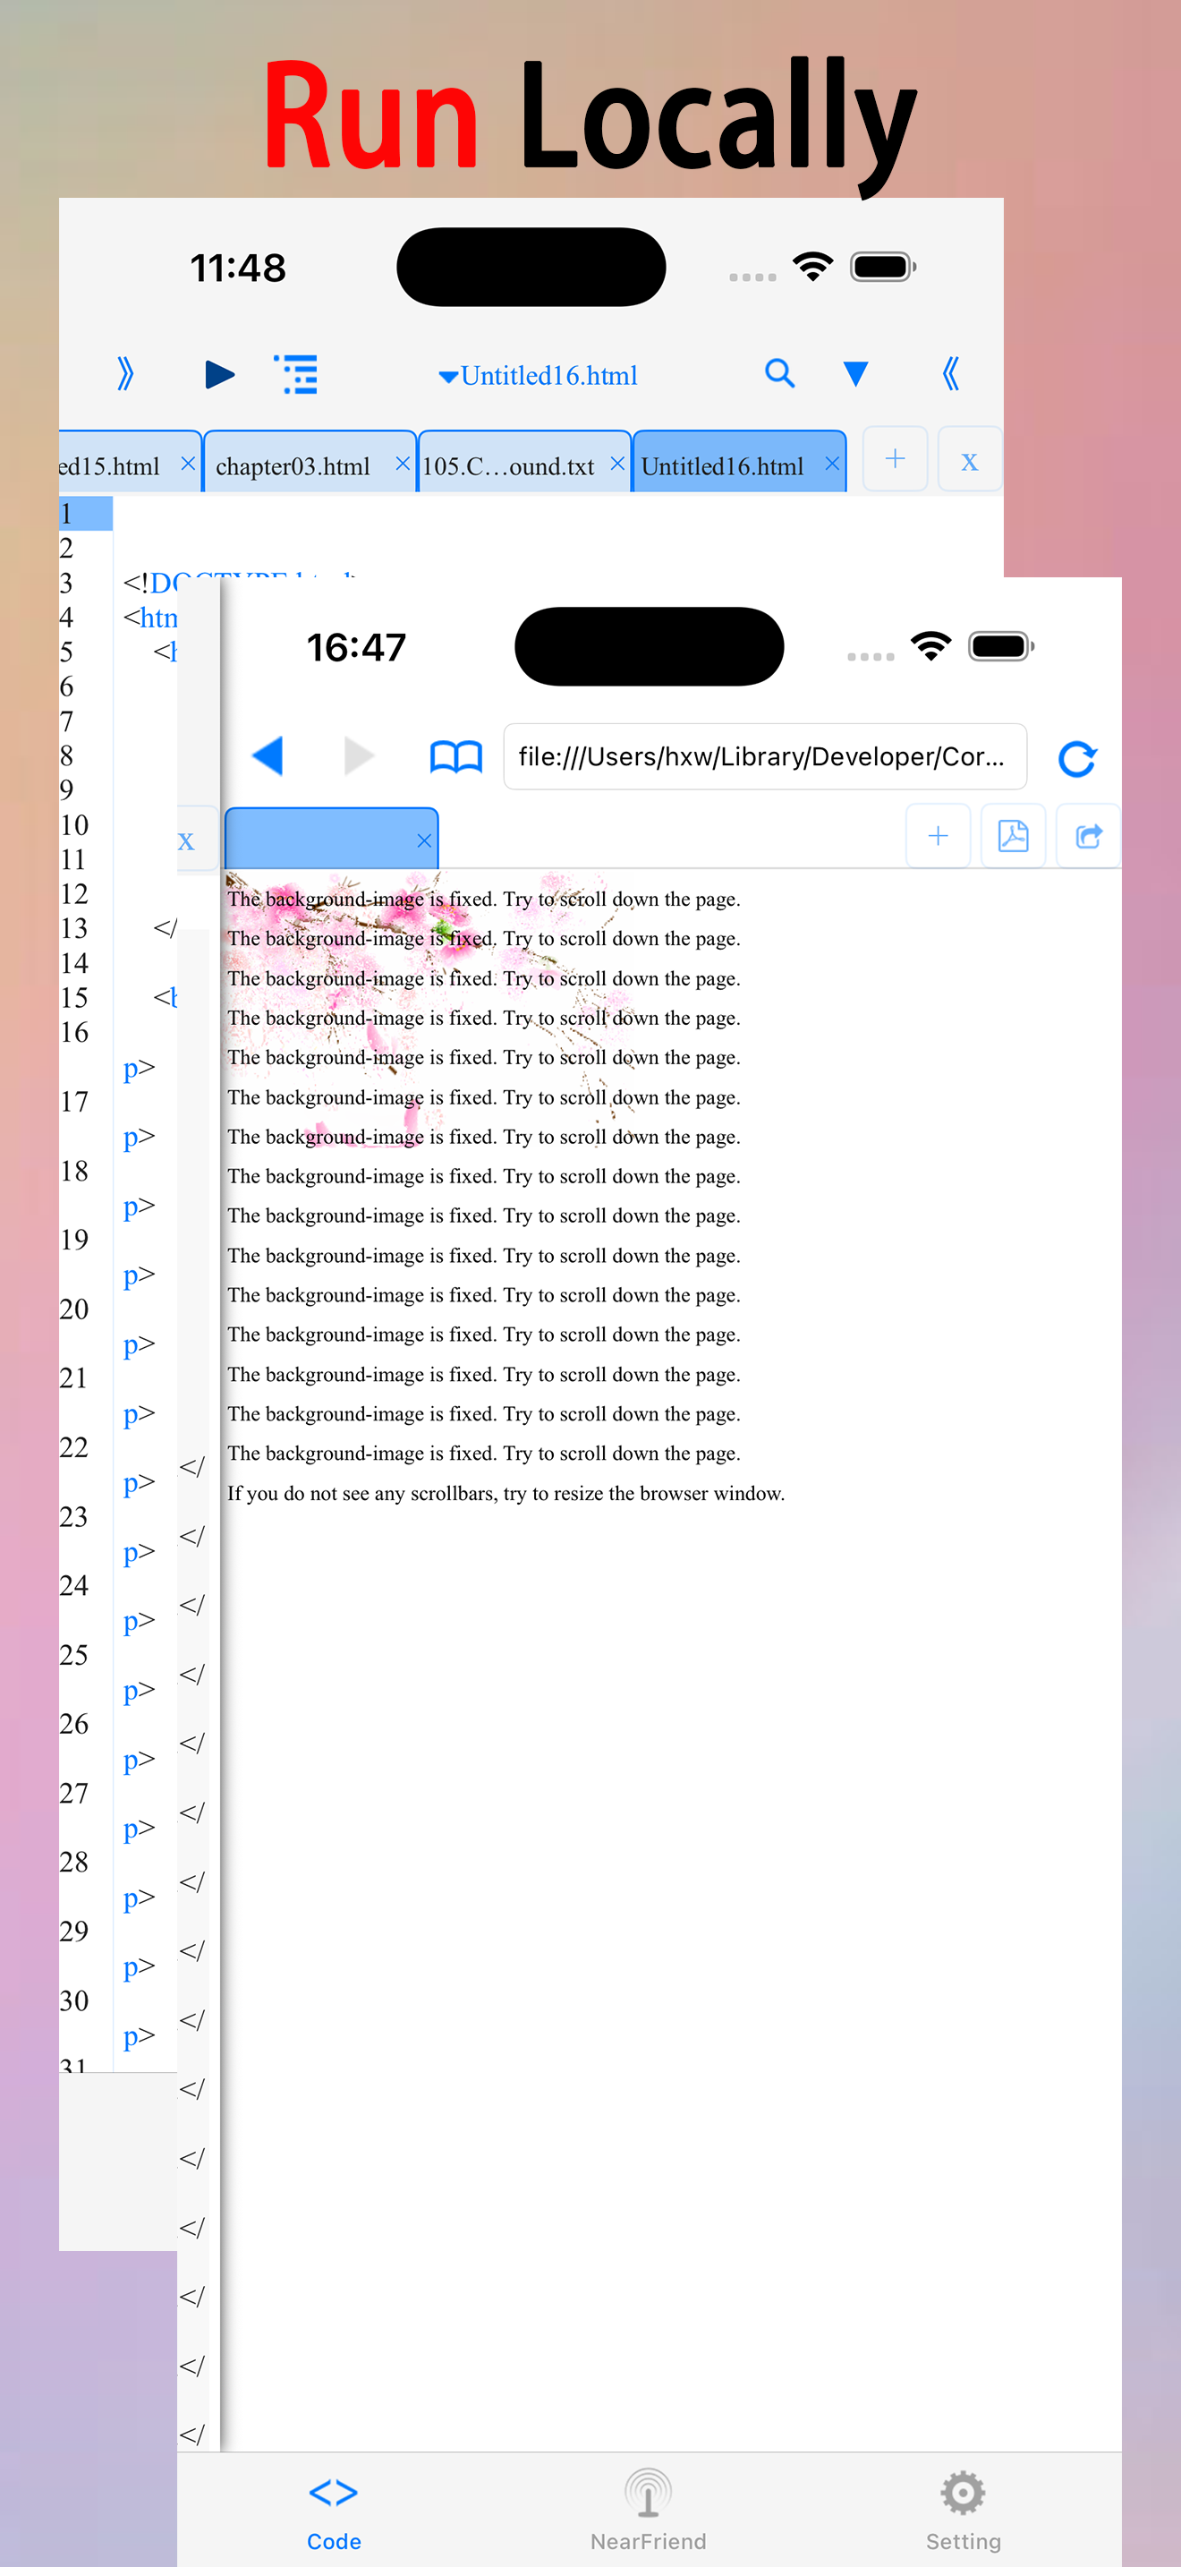Screen dimensions: 1181x2567
Task: Close the blank browser tab
Action: click(x=424, y=840)
